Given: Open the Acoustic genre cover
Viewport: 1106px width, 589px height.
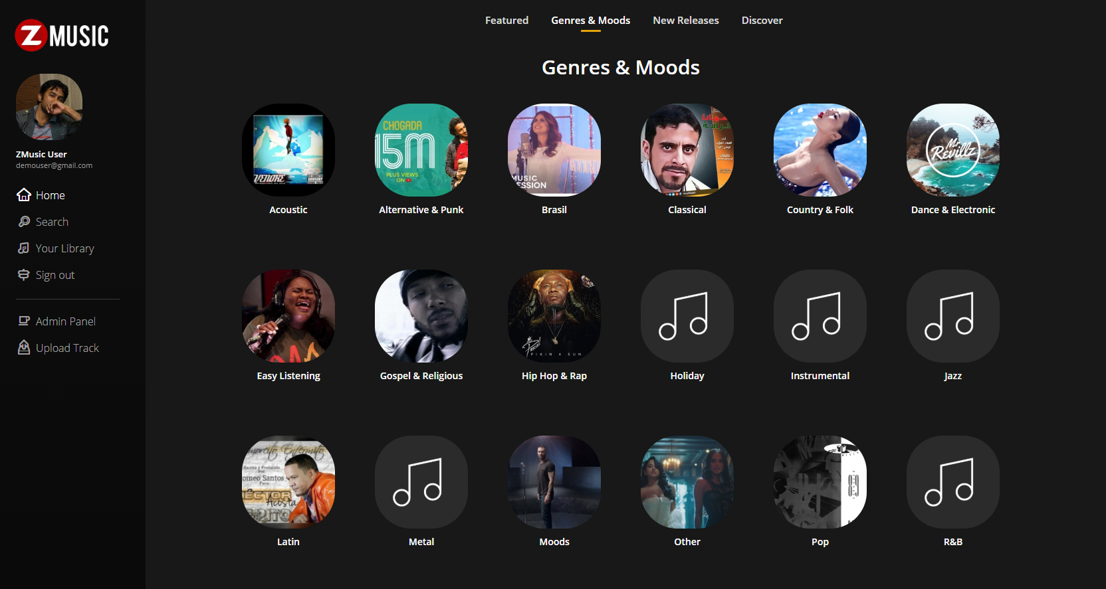Looking at the screenshot, I should coord(288,150).
